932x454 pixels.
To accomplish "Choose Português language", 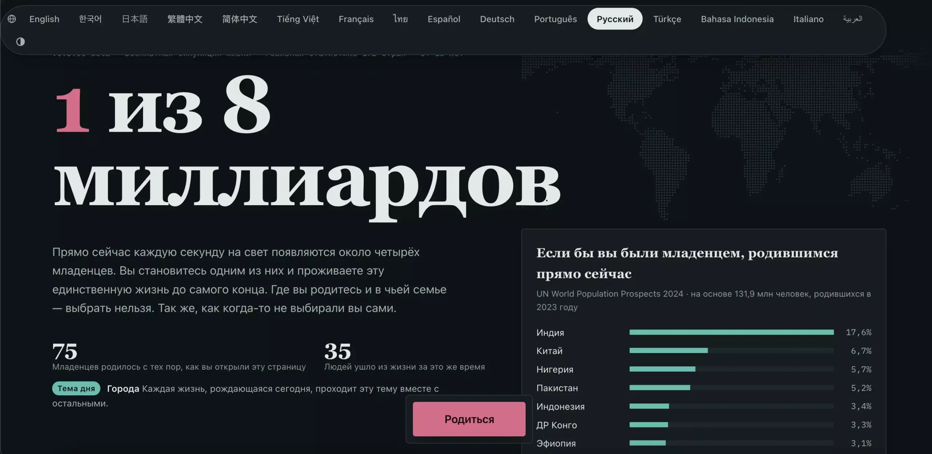I will tap(555, 19).
